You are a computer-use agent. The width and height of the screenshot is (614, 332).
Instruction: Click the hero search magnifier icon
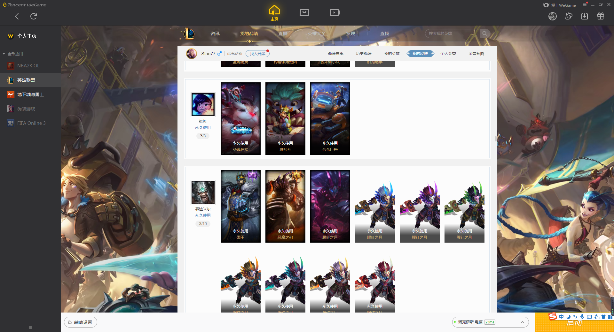click(x=485, y=34)
